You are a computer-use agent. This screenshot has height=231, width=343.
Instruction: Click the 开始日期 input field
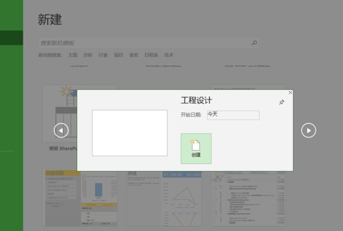(233, 115)
